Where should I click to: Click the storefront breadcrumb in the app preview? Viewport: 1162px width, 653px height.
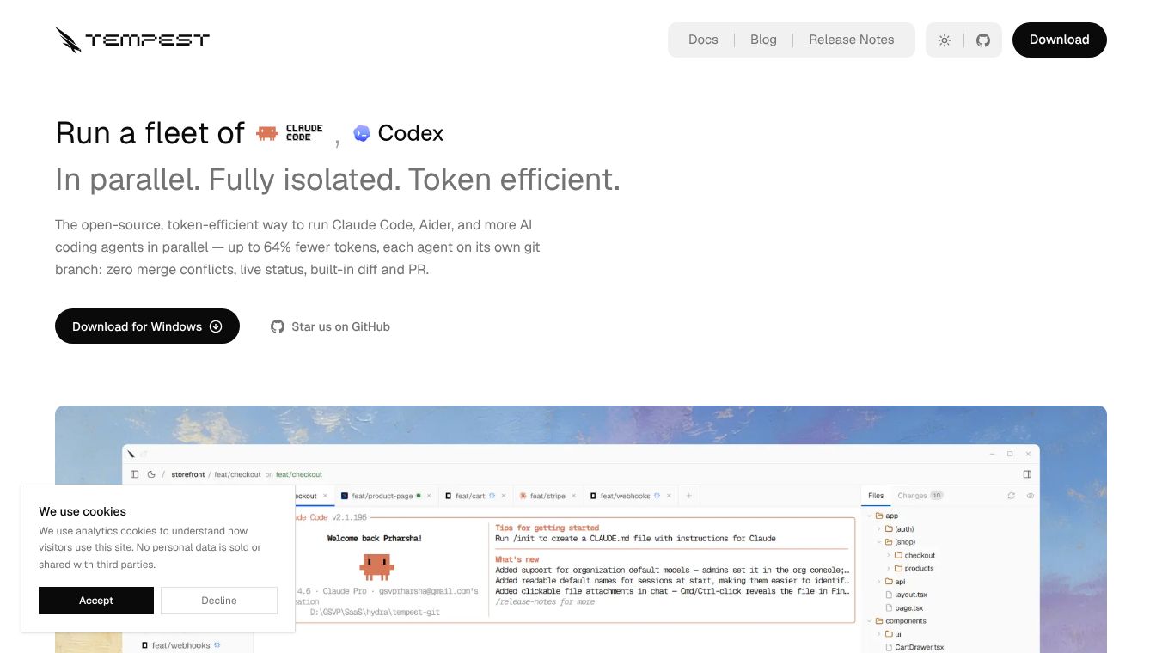tap(188, 474)
